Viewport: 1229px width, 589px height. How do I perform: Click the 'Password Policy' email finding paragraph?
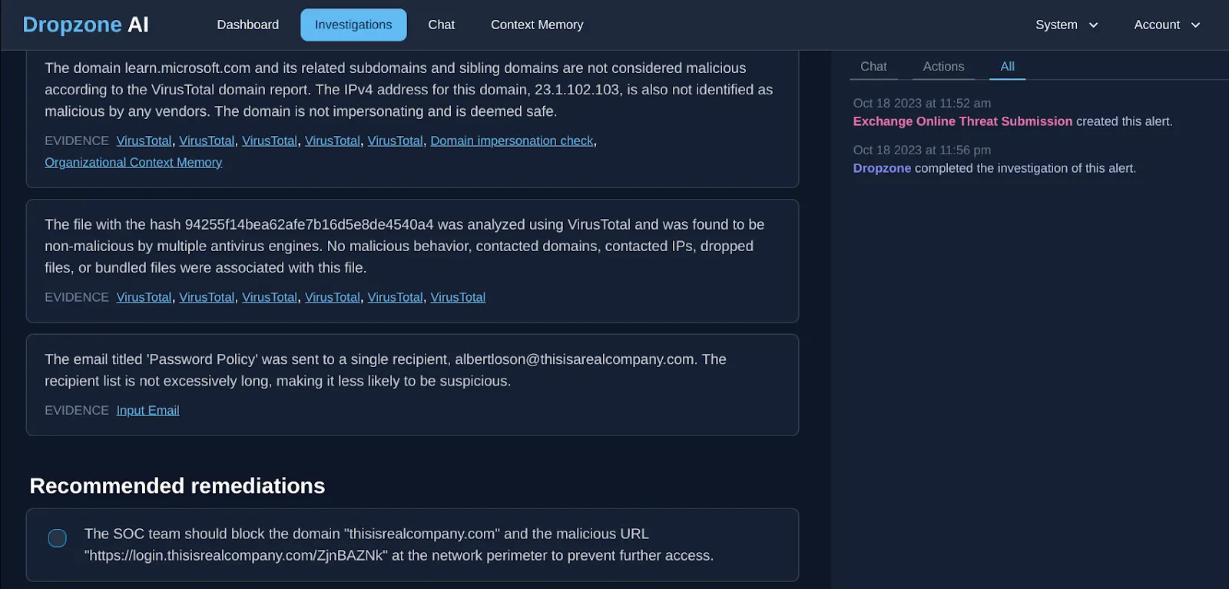click(x=385, y=370)
